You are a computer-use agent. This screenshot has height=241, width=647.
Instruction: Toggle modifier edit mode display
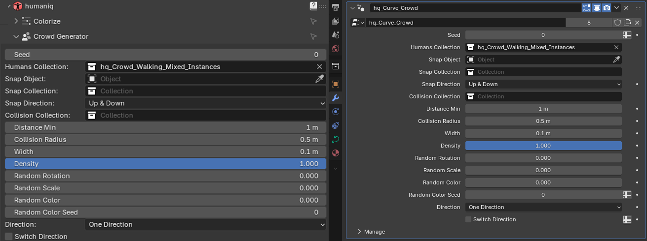[587, 8]
